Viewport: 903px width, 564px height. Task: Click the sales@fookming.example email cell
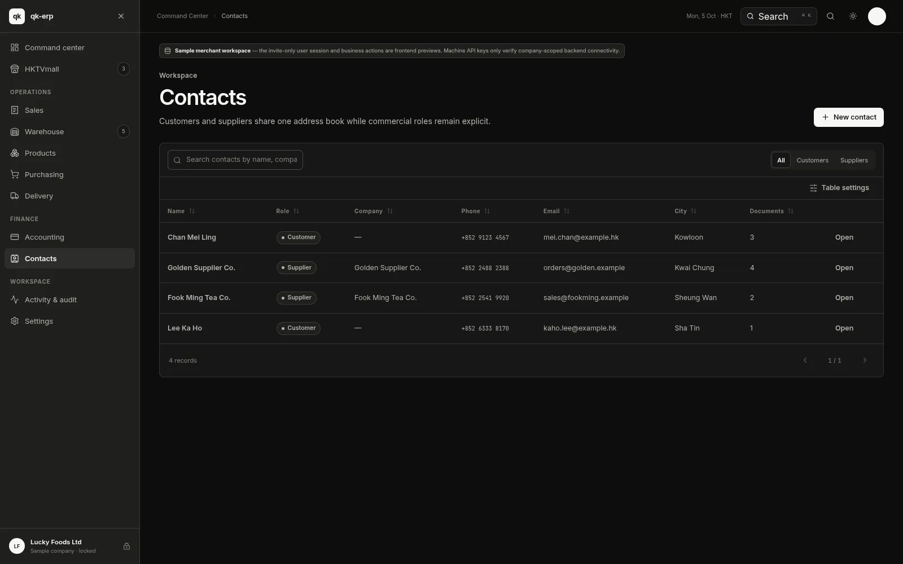pos(586,298)
